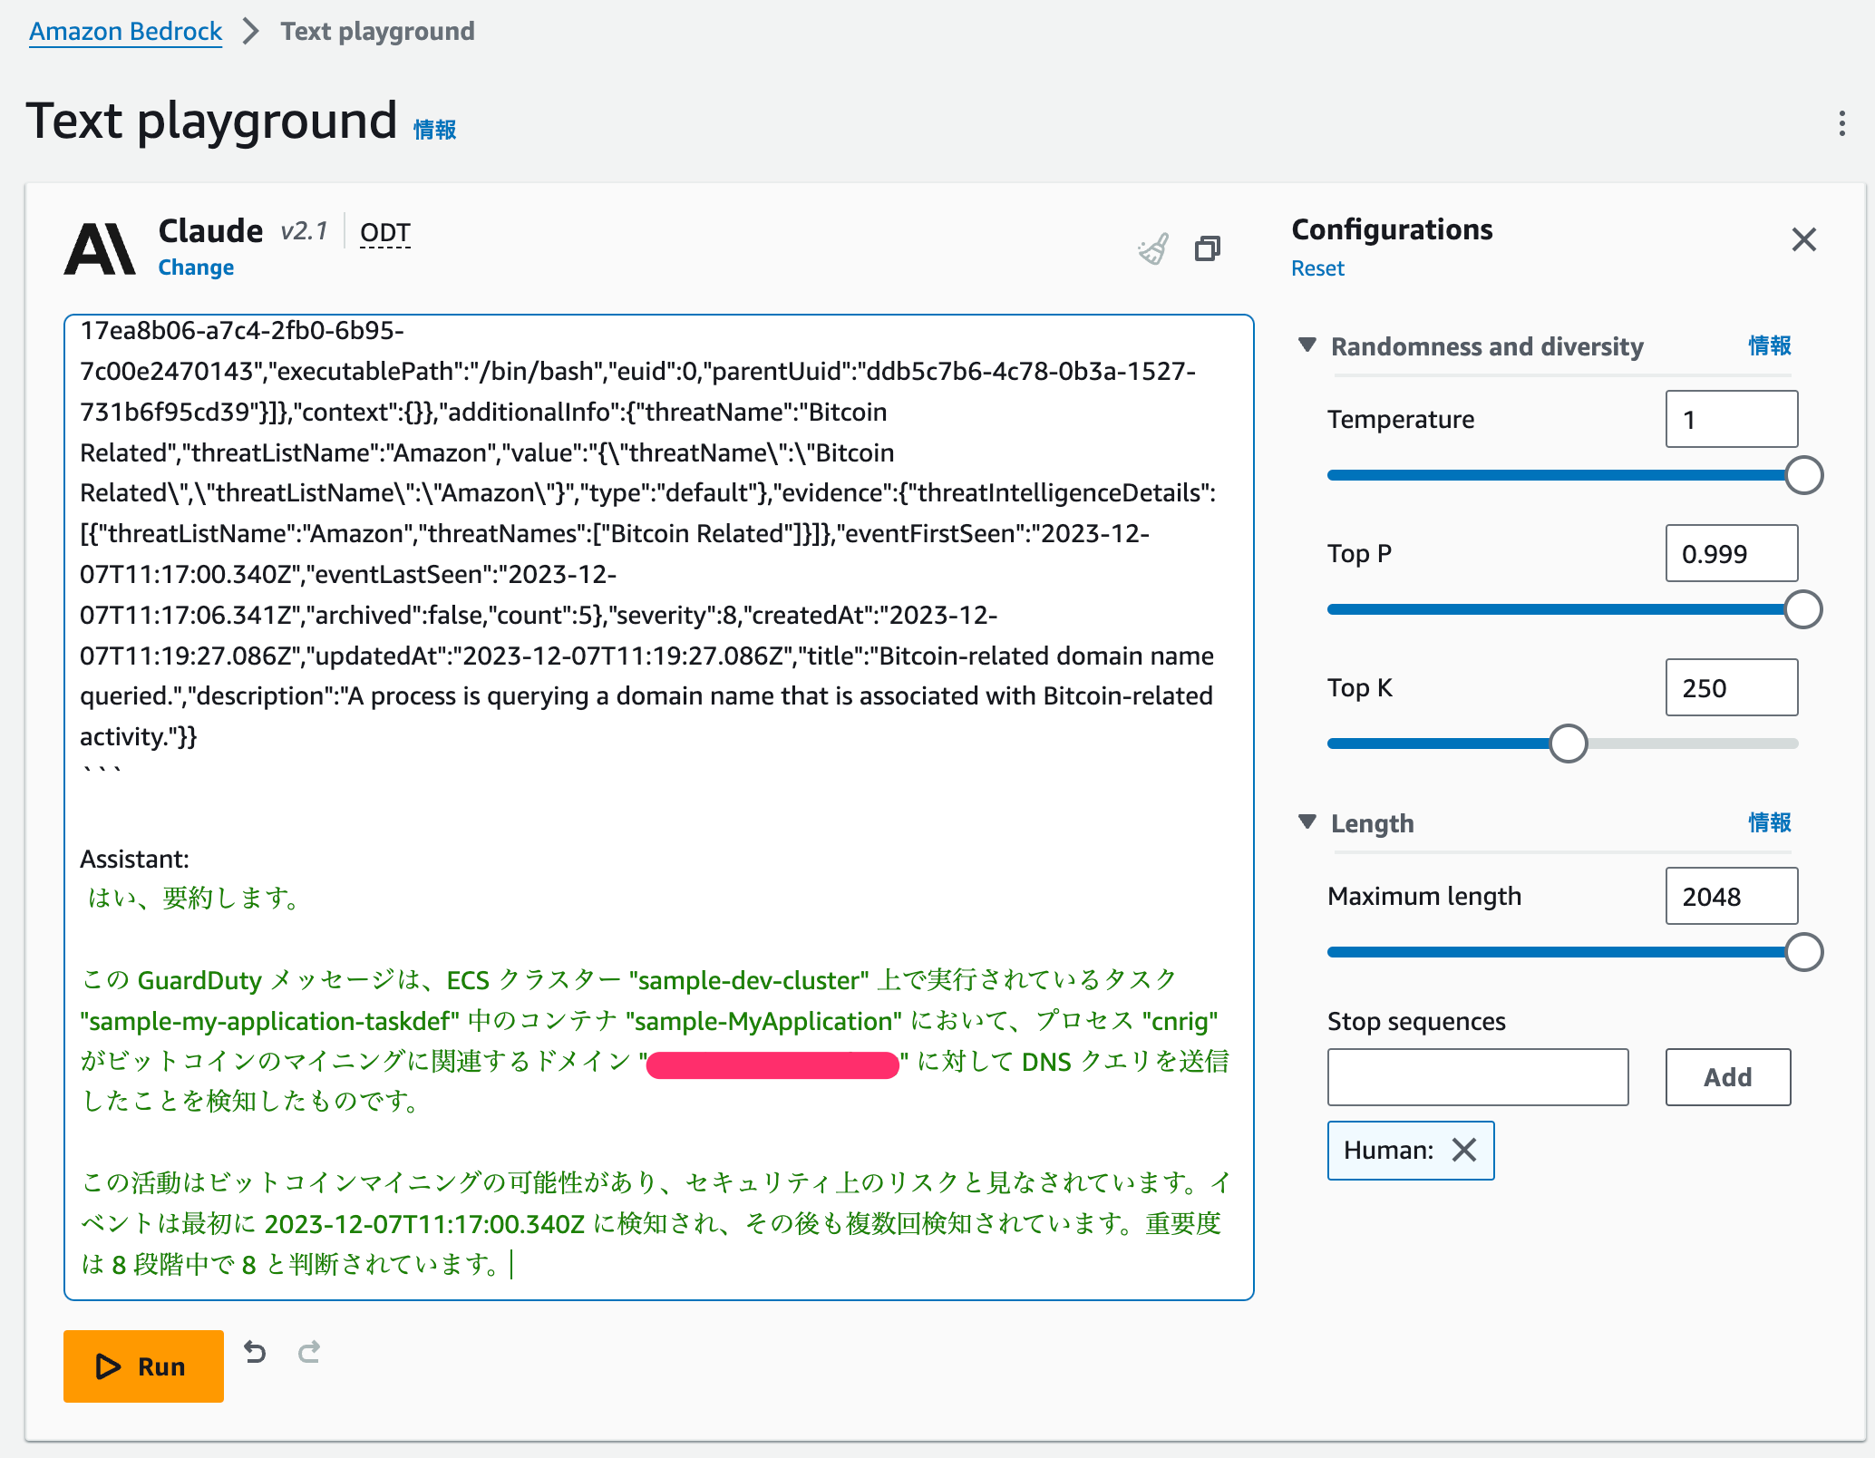Viewport: 1875px width, 1458px height.
Task: Click the v2.1 version label
Action: pos(304,231)
